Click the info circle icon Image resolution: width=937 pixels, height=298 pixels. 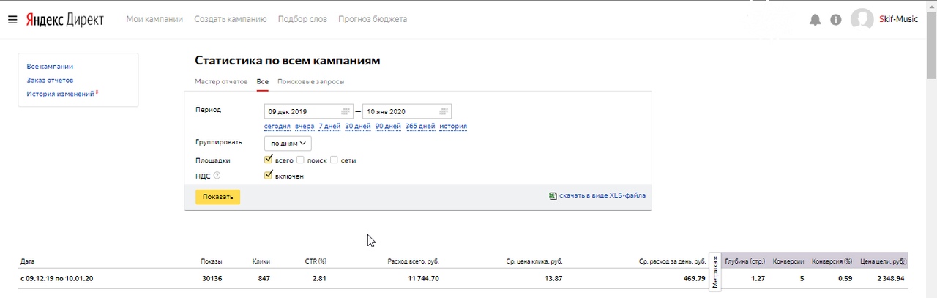click(x=836, y=20)
